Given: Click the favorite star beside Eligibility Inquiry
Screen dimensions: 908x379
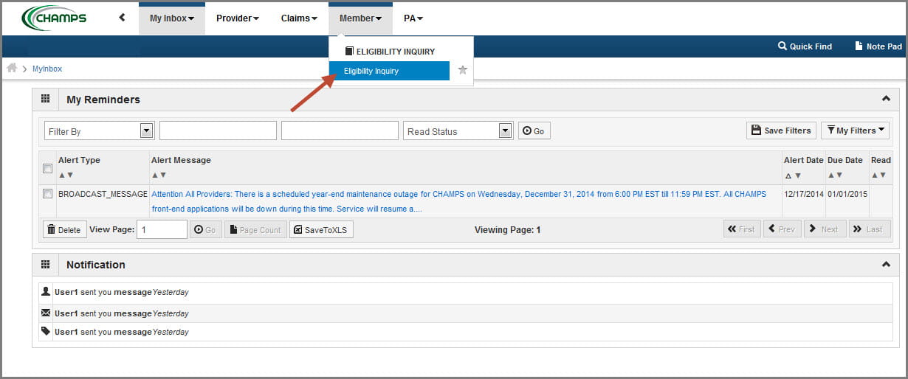Looking at the screenshot, I should pyautogui.click(x=463, y=70).
